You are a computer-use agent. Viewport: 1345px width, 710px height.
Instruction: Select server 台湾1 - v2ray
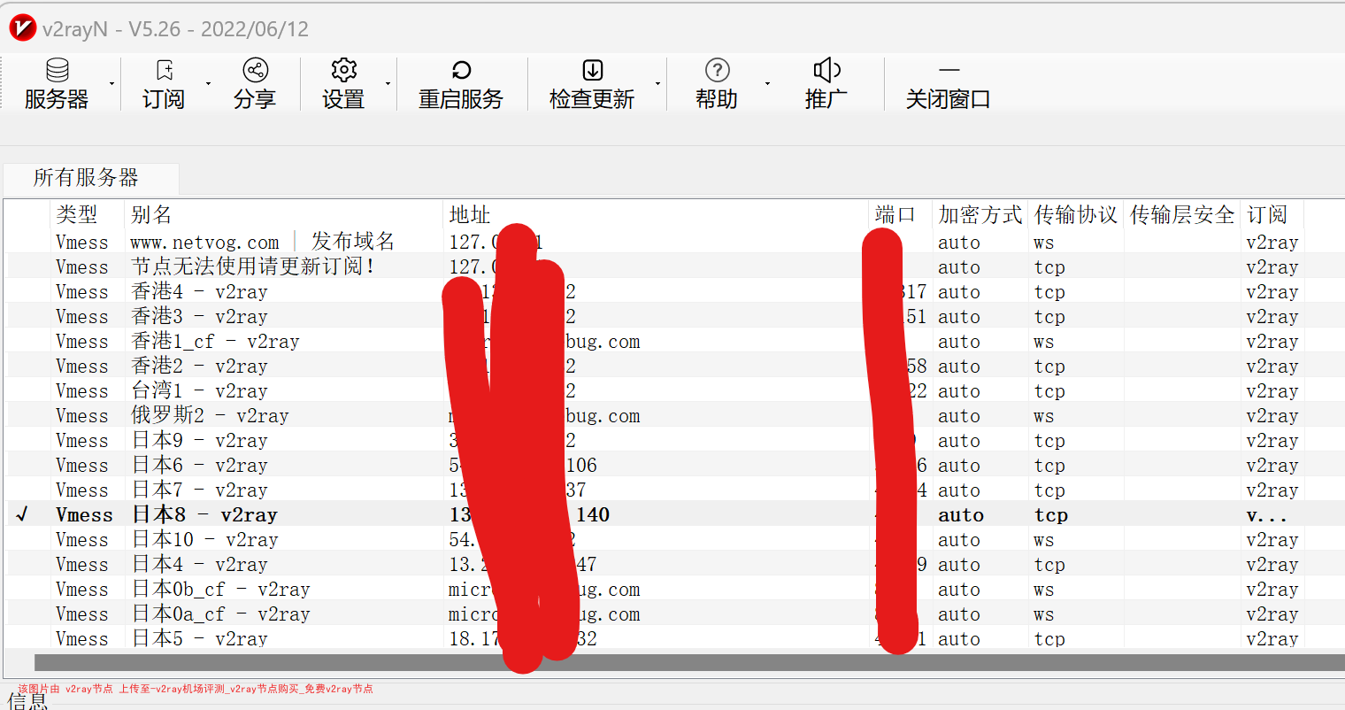(x=676, y=390)
